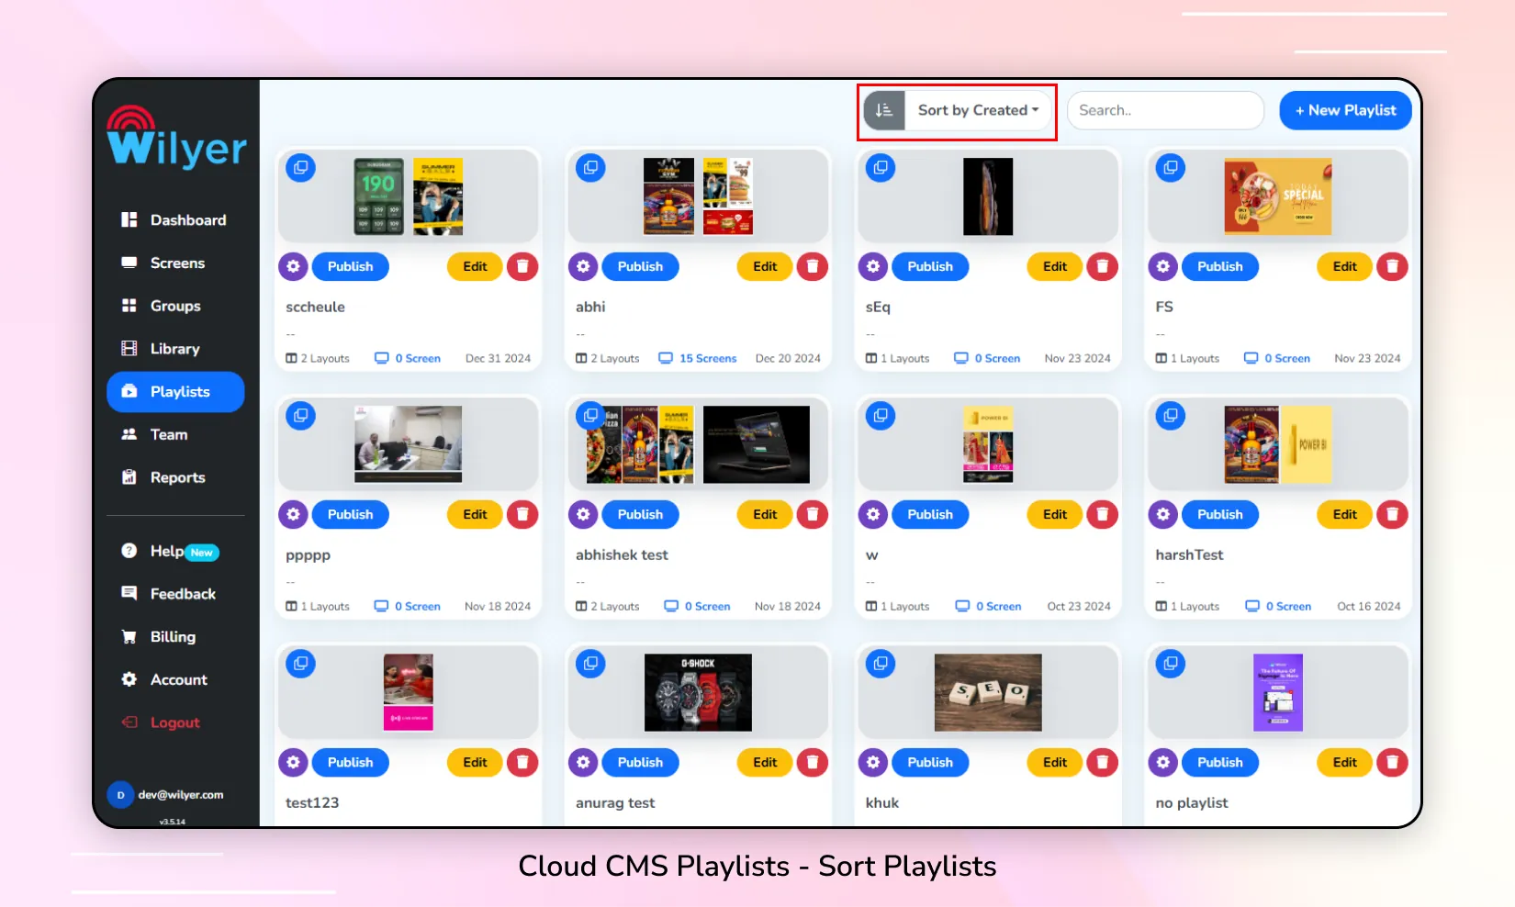Duplicate the anurag test playlist
Screen dimensions: 1515x907
[x=590, y=664]
